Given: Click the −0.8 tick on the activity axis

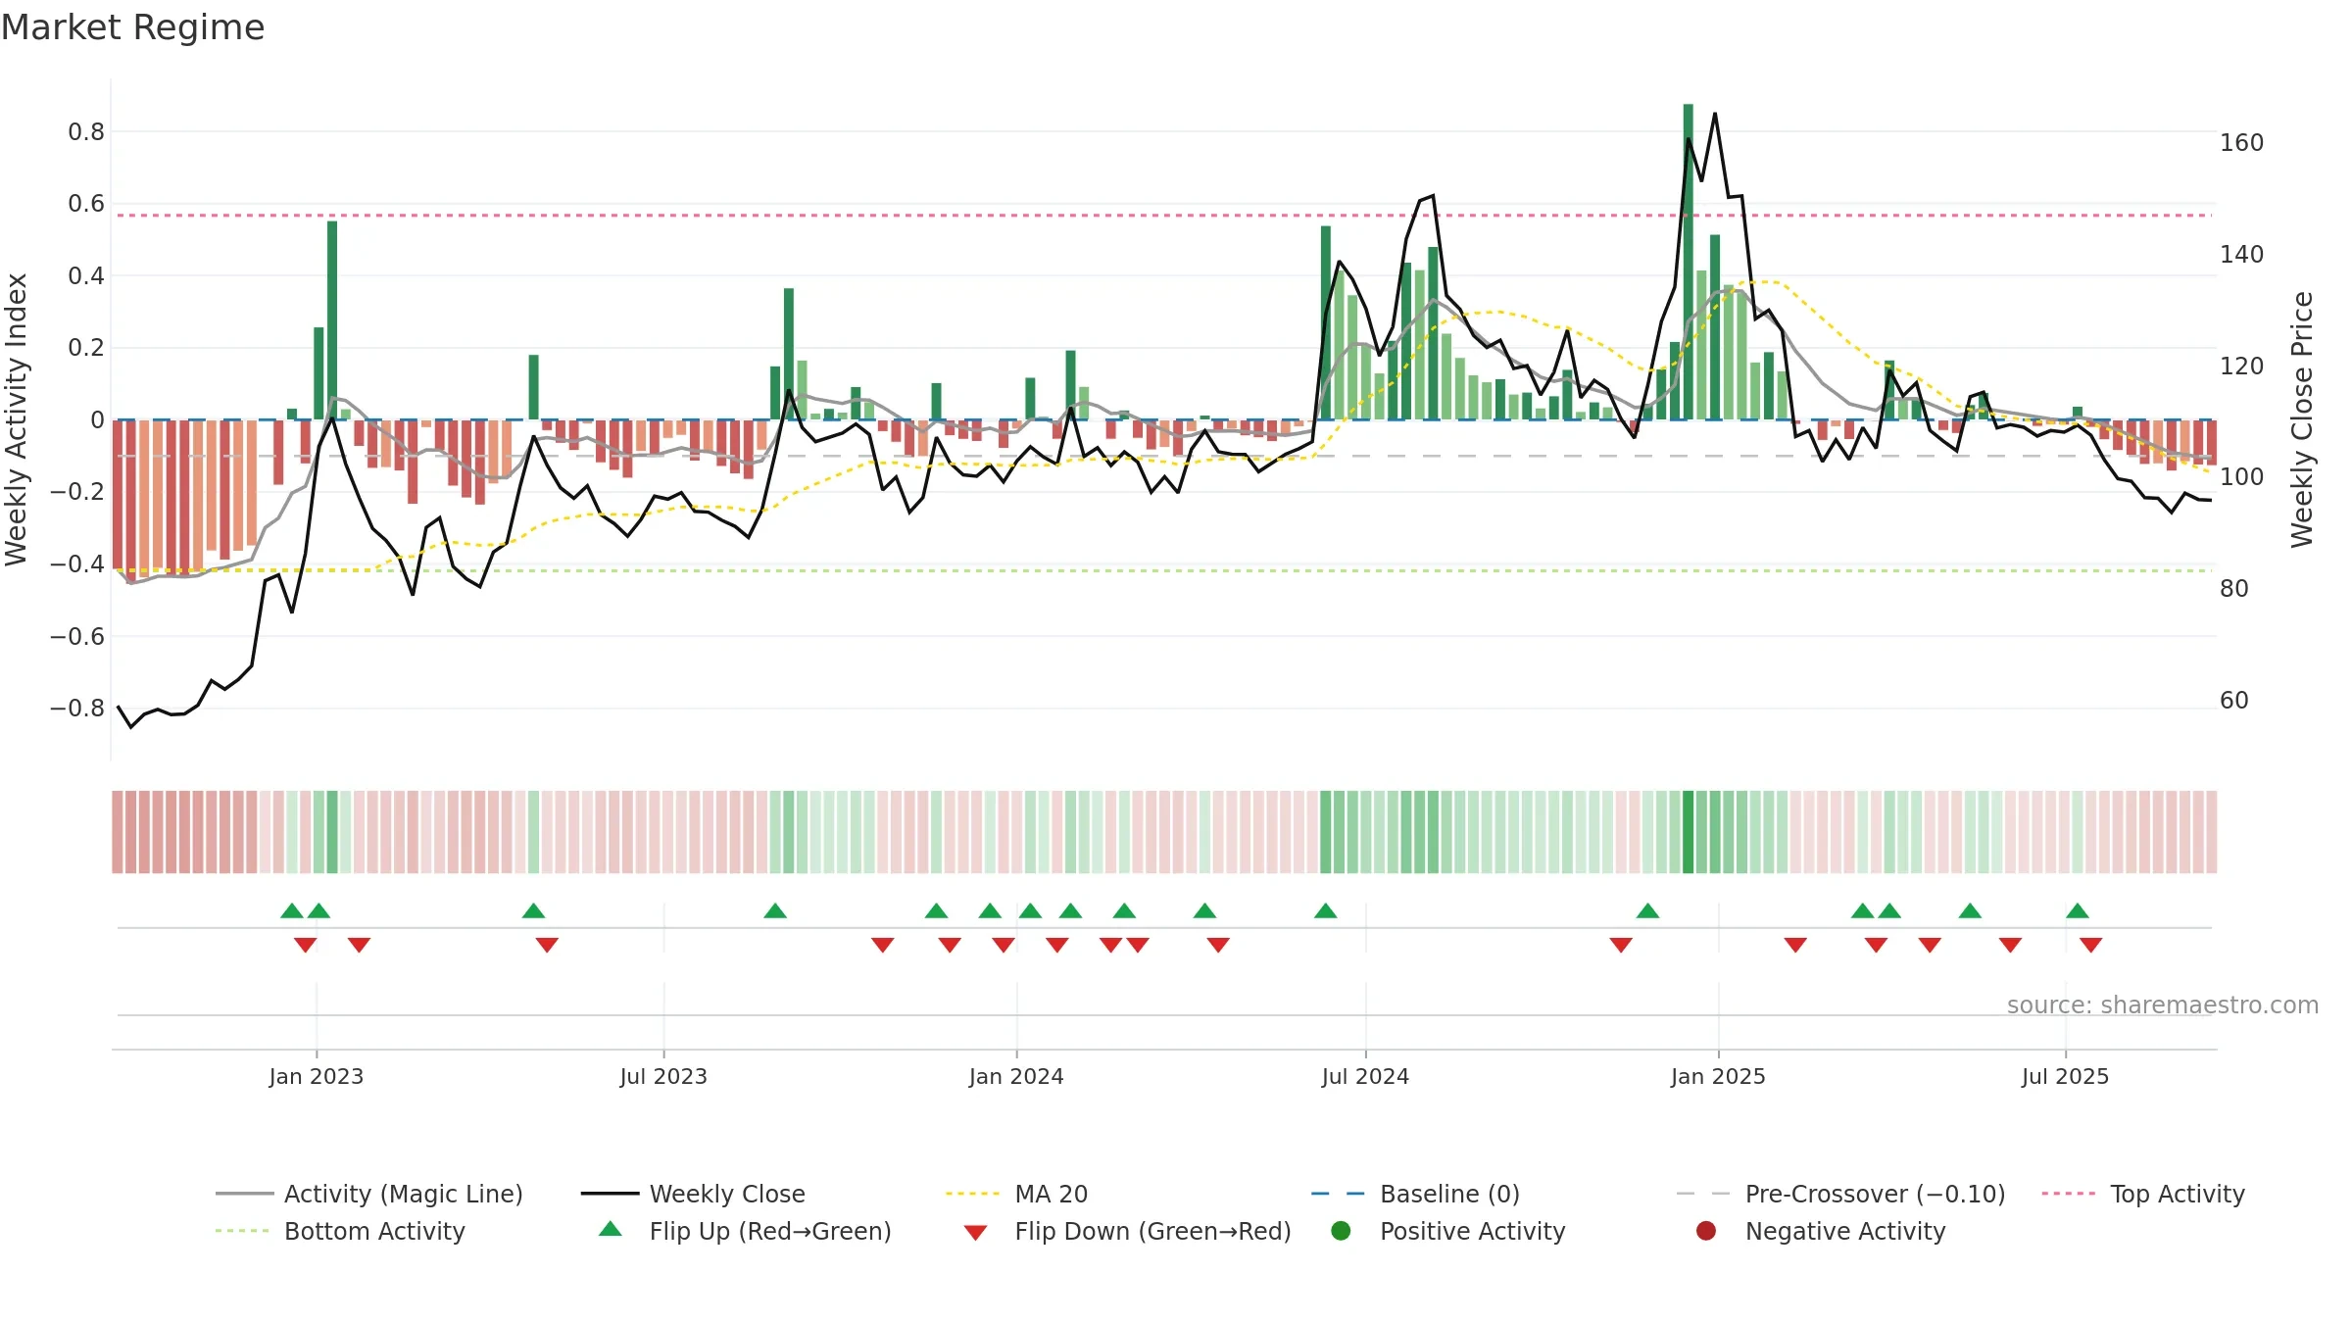Looking at the screenshot, I should 77,708.
